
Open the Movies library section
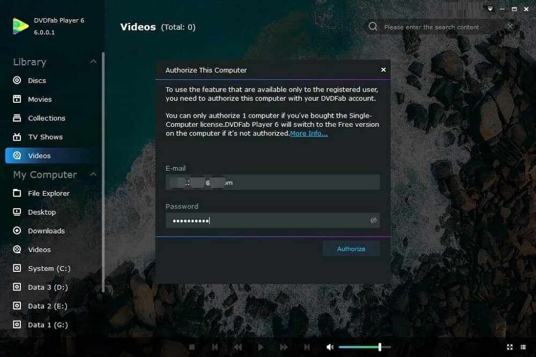(x=40, y=100)
